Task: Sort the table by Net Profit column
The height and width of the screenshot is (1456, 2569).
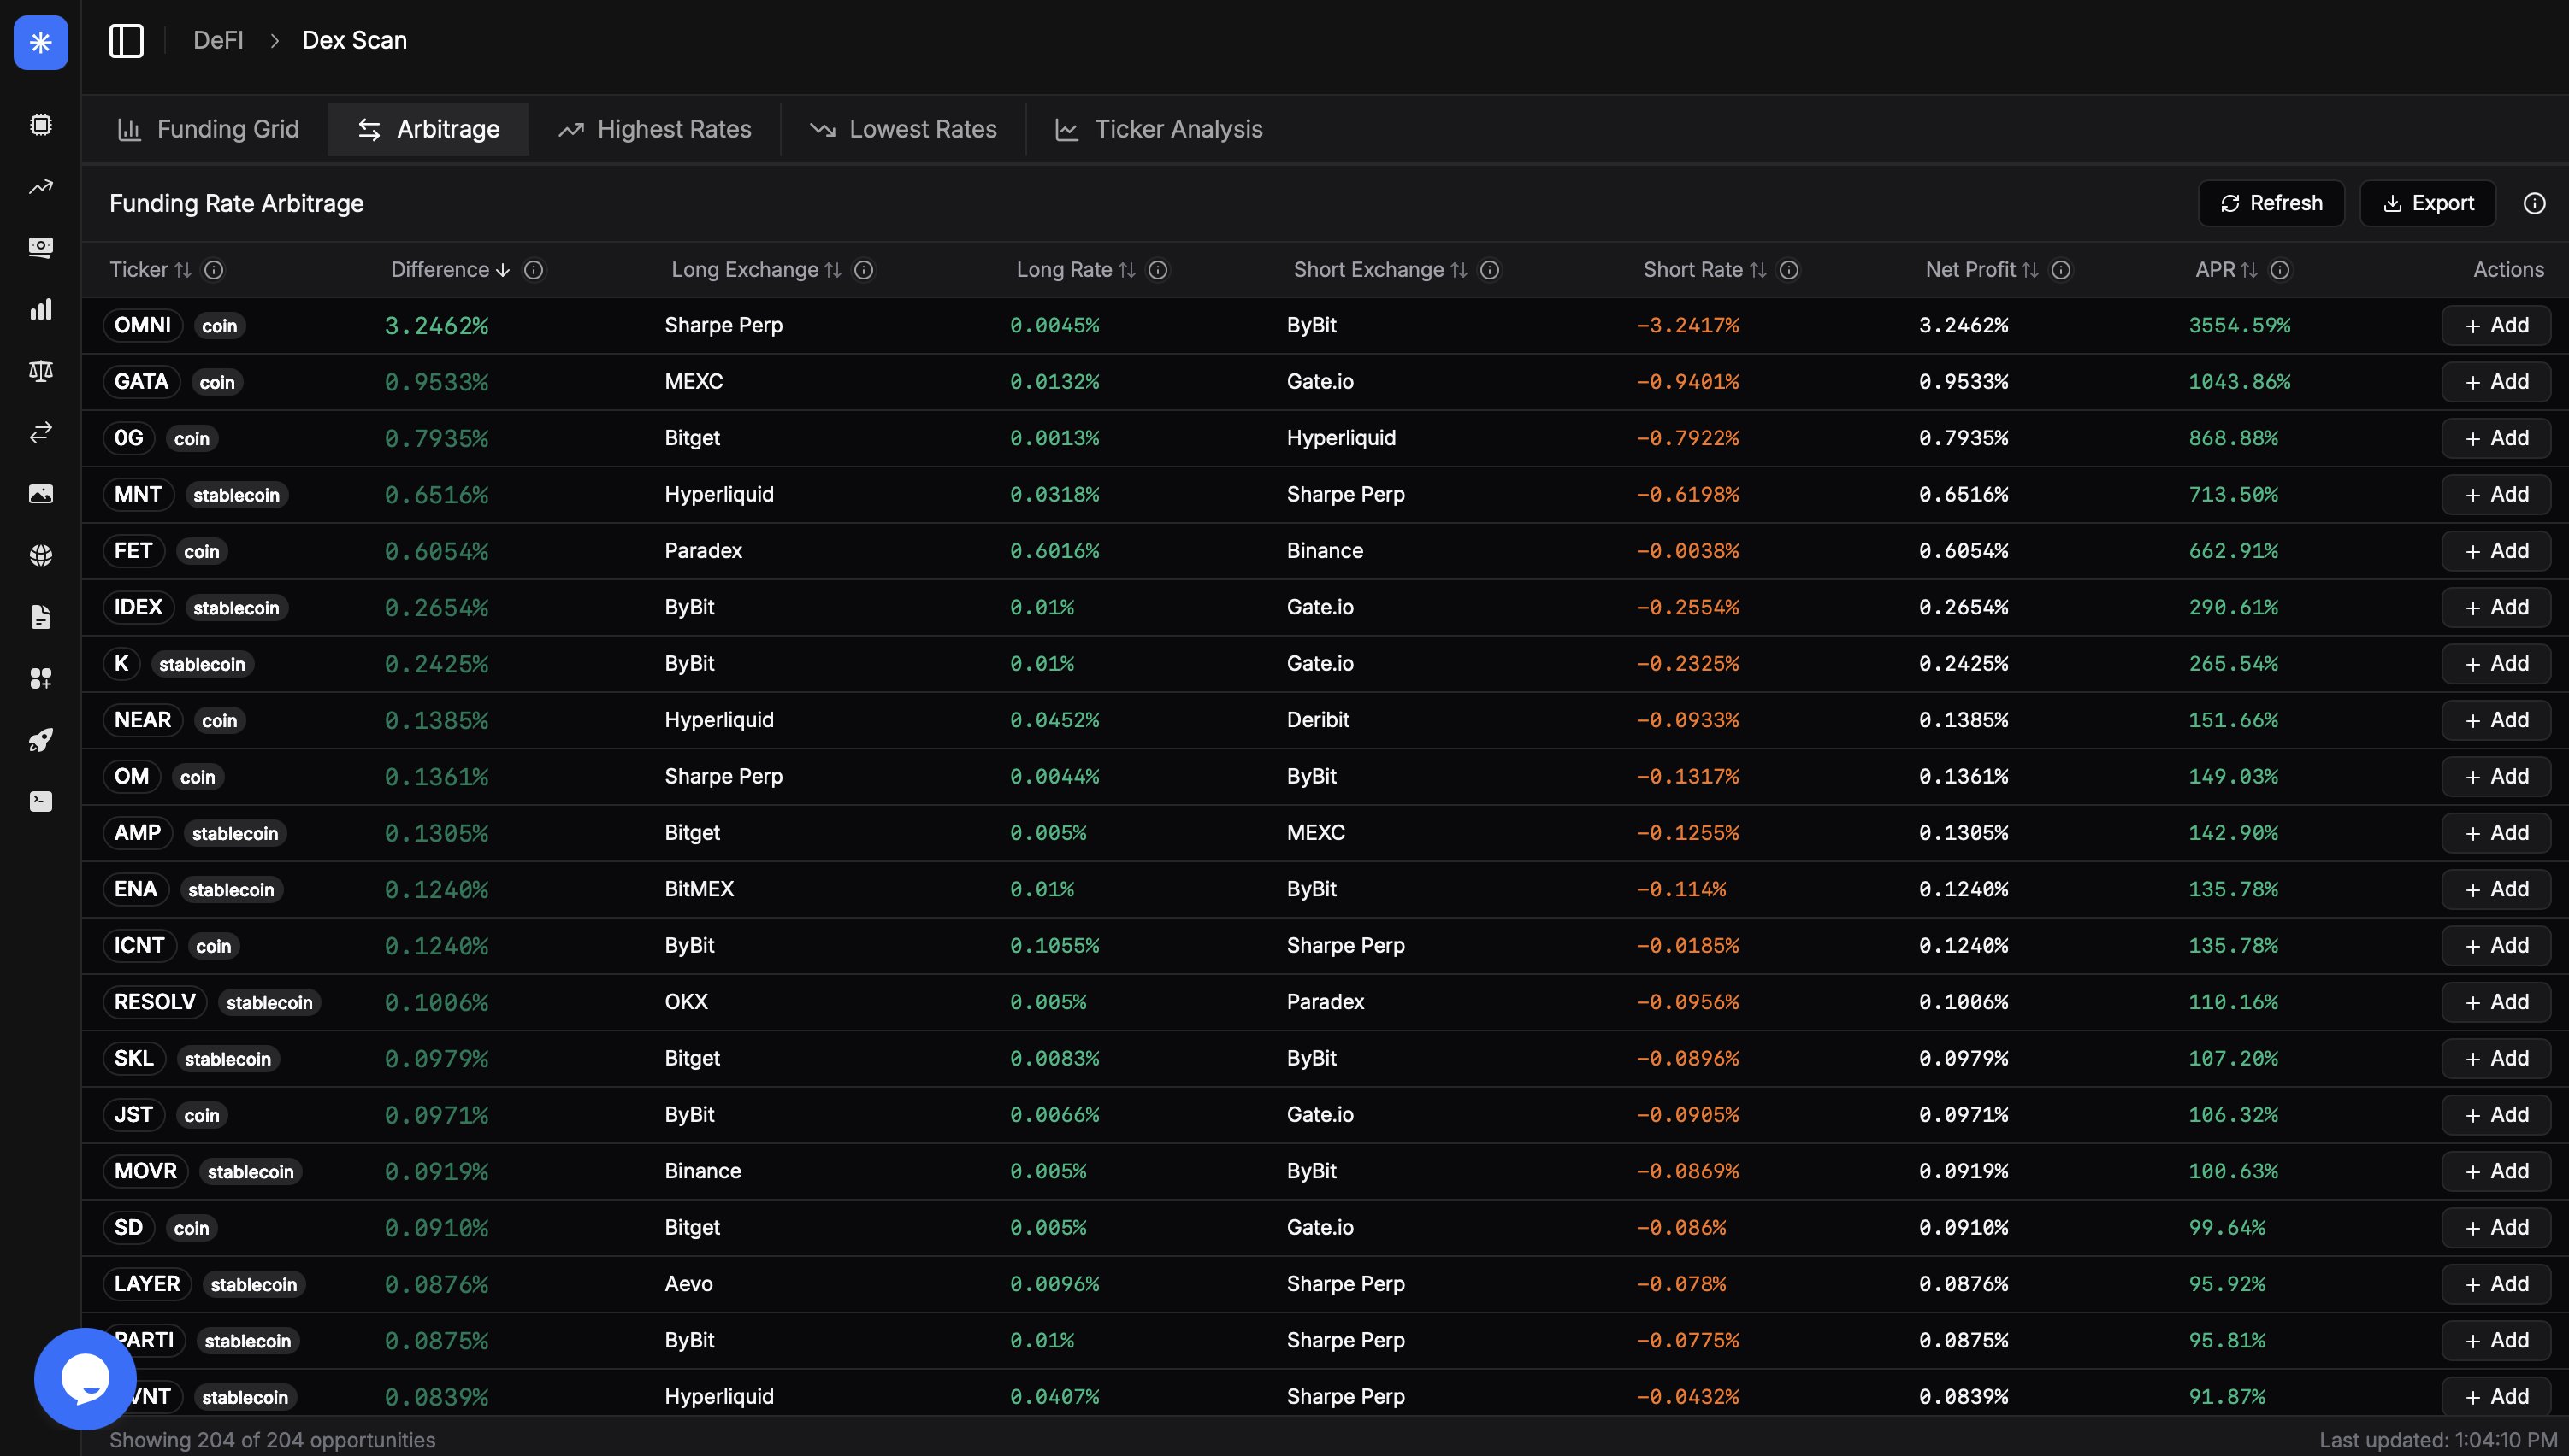Action: click(x=2030, y=269)
